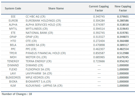Click the EEE system code cell
This screenshot has width=135, height=96.
coord(13,17)
